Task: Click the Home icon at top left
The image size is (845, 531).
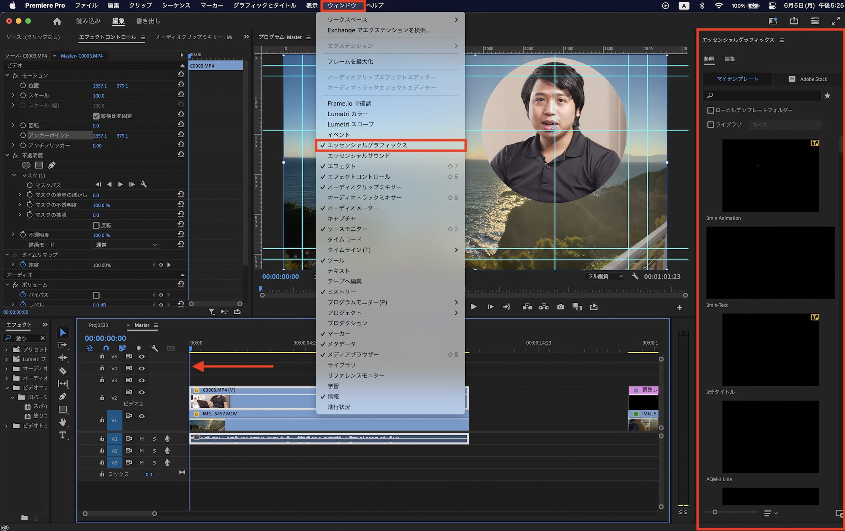Action: 57,21
